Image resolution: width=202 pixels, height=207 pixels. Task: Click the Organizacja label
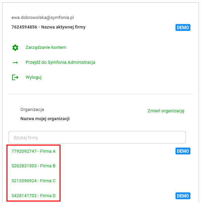coord(32,110)
